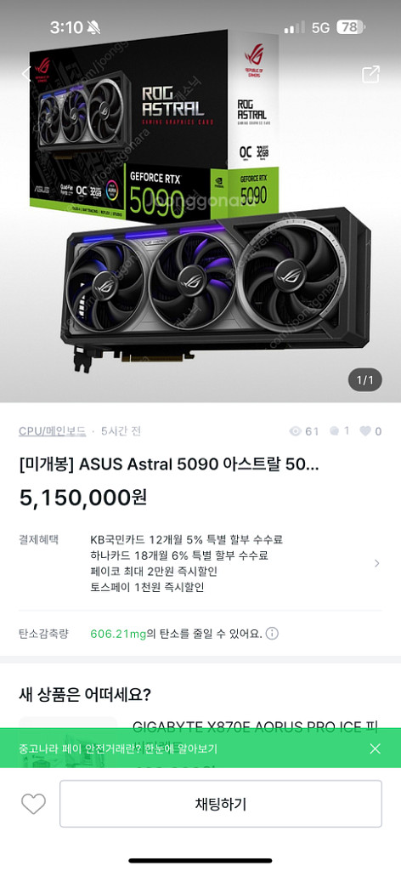Tap the listing title ASUS Astral 5090
Image resolution: width=401 pixels, height=871 pixels.
coord(169,464)
